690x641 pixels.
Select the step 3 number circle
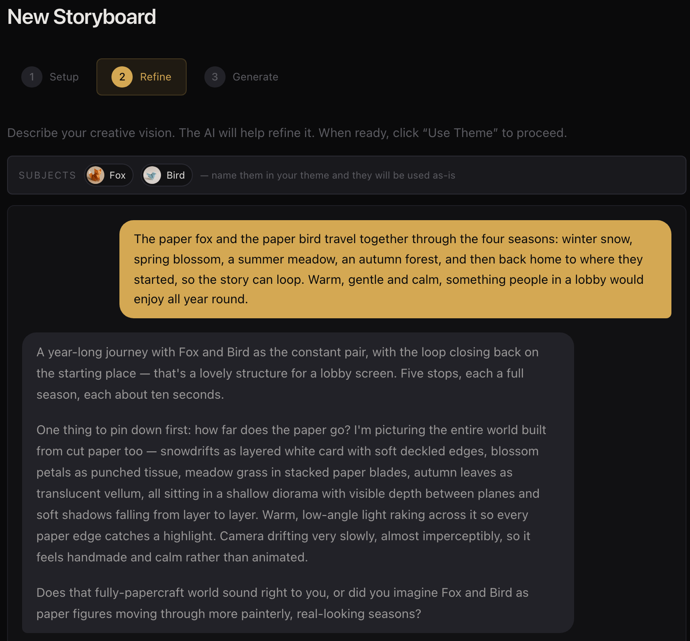click(x=215, y=77)
